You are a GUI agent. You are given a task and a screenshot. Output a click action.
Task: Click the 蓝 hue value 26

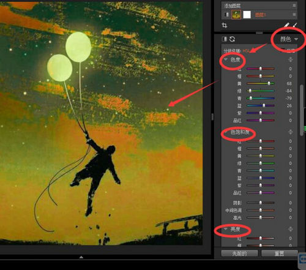(289, 105)
